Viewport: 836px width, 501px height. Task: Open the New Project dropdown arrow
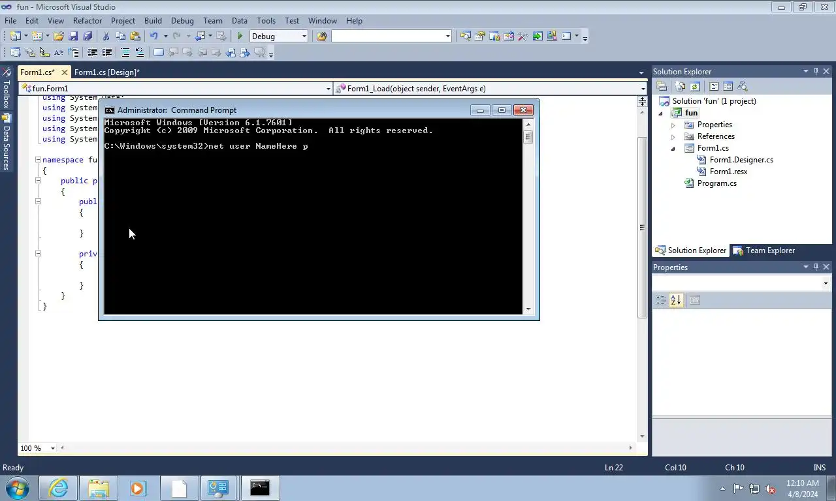[x=25, y=37]
